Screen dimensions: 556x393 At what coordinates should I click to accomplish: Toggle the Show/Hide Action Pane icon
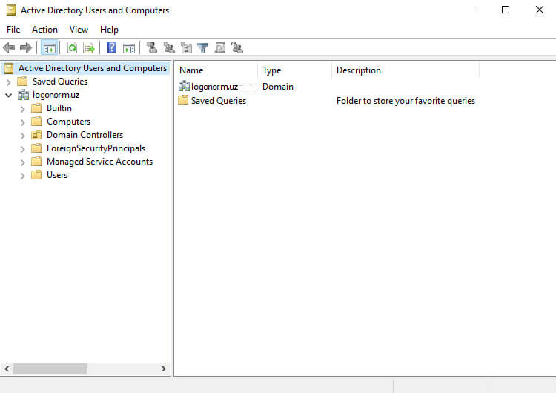click(129, 48)
